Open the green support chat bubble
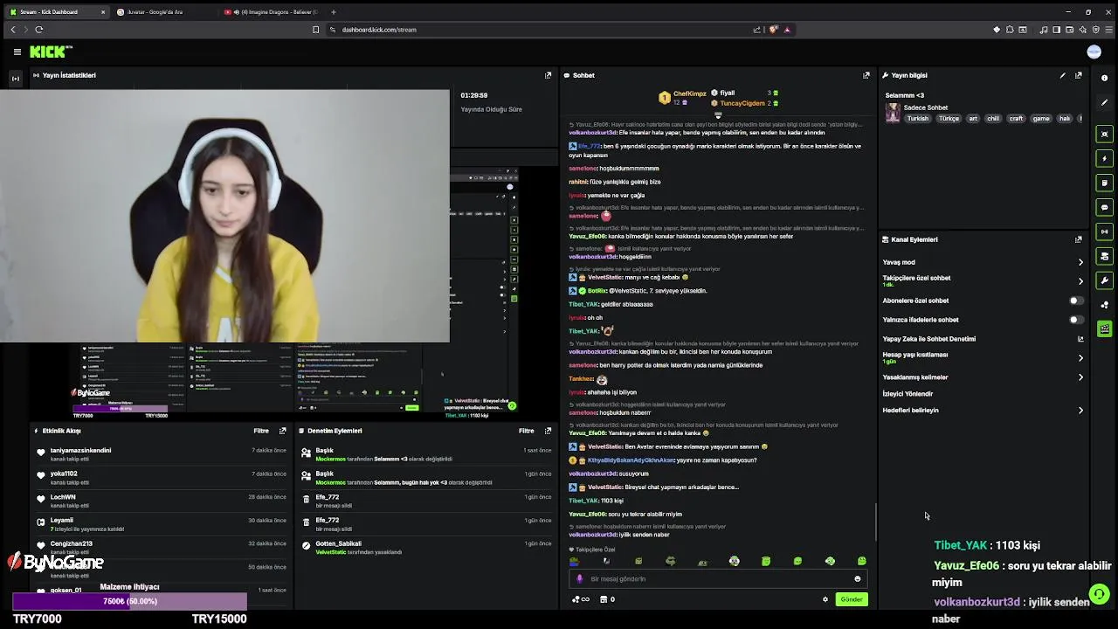This screenshot has width=1118, height=629. pyautogui.click(x=1099, y=594)
